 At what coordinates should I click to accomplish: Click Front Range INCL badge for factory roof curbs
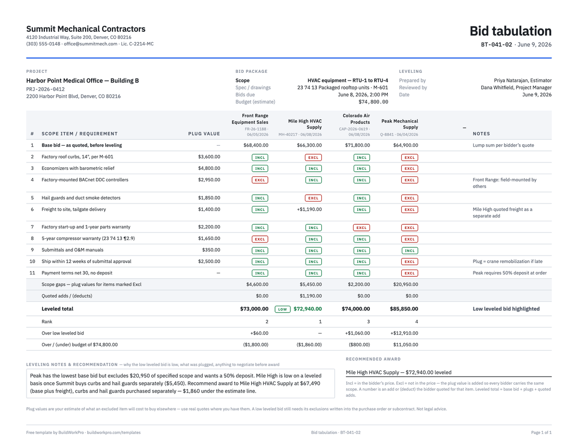[260, 157]
